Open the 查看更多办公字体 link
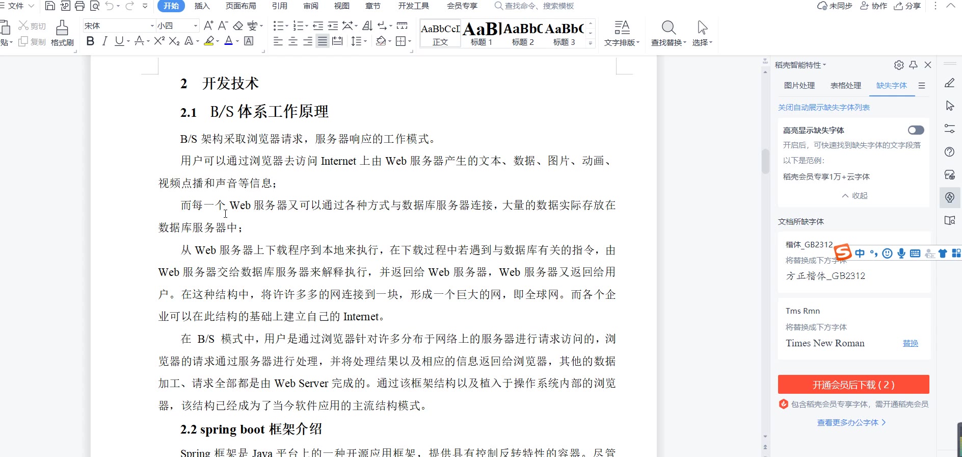 pos(851,422)
